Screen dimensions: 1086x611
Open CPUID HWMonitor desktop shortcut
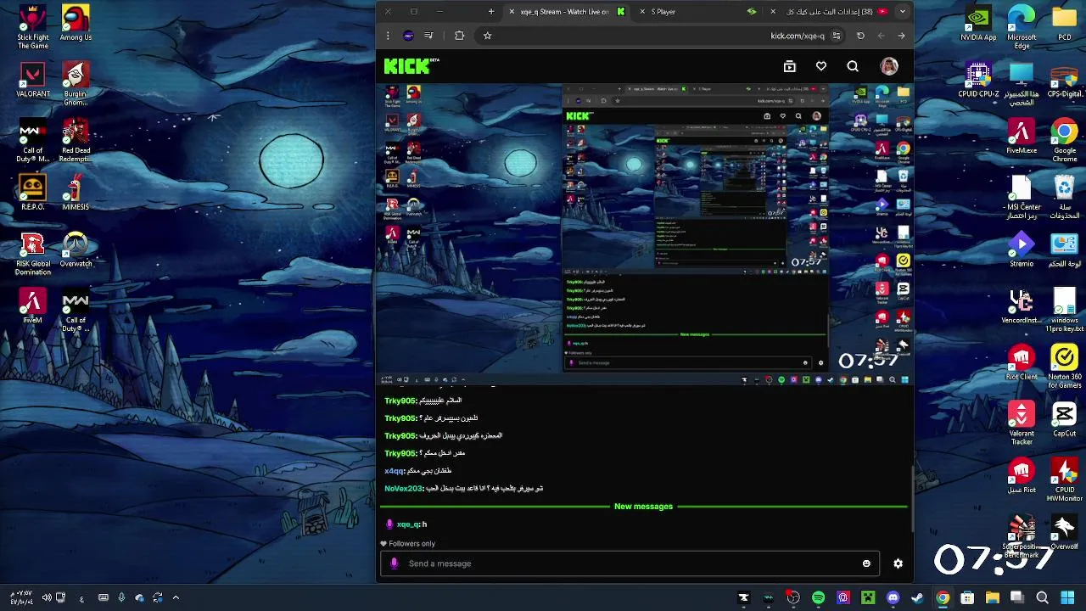[x=1064, y=479]
